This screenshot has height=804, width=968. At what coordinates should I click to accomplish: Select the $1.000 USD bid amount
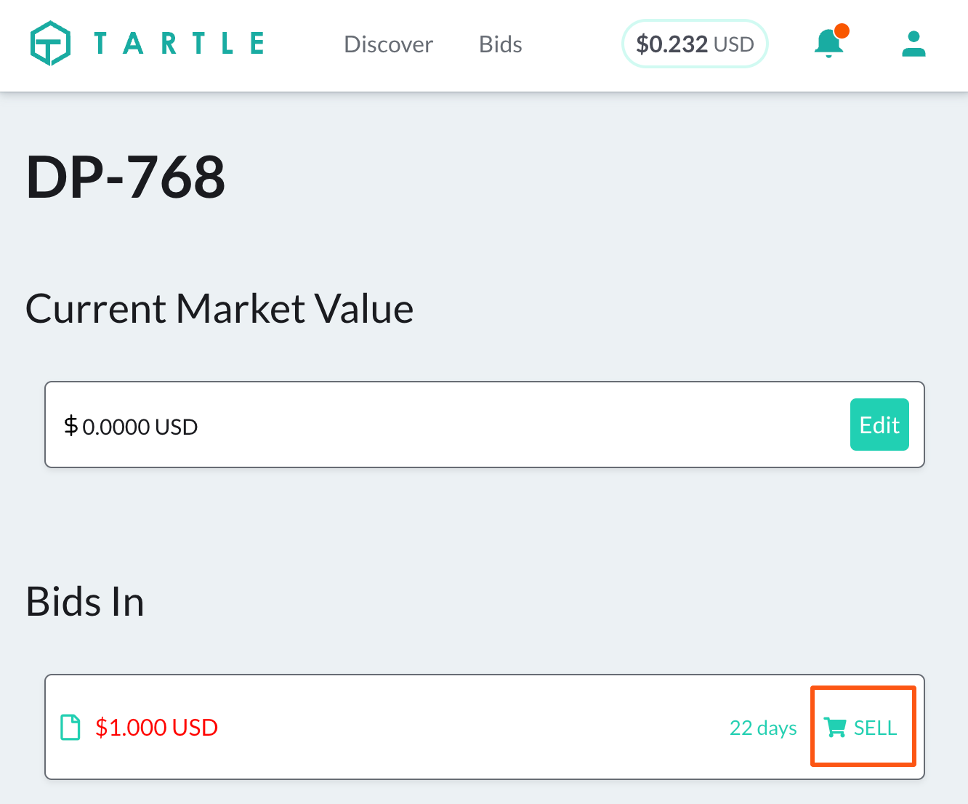point(156,727)
